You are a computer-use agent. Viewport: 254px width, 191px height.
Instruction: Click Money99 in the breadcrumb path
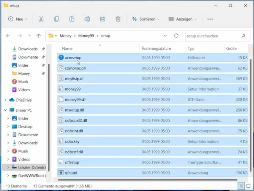86,36
